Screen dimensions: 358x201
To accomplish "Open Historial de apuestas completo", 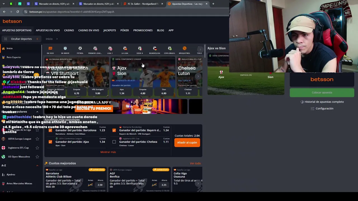I will (x=322, y=102).
